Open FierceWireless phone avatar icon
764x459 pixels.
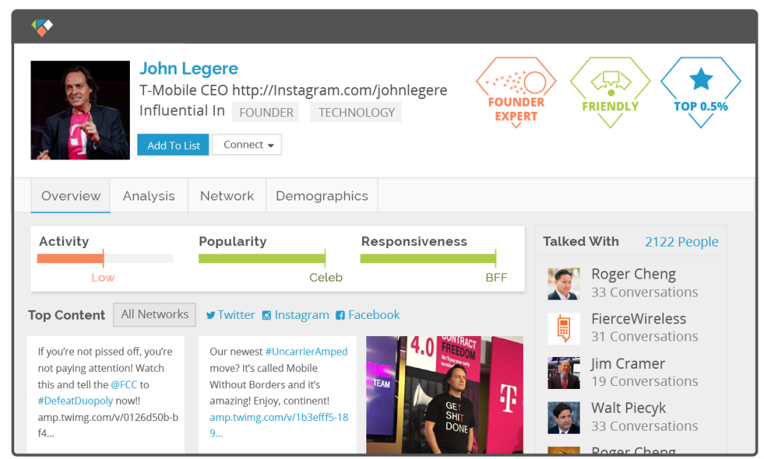tap(564, 328)
